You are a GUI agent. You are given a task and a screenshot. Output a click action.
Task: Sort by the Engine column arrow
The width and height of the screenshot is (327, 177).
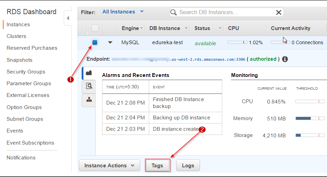coord(142,28)
